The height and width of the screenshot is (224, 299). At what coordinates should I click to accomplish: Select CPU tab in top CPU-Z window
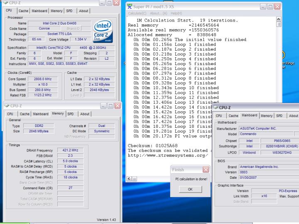(x=9, y=10)
